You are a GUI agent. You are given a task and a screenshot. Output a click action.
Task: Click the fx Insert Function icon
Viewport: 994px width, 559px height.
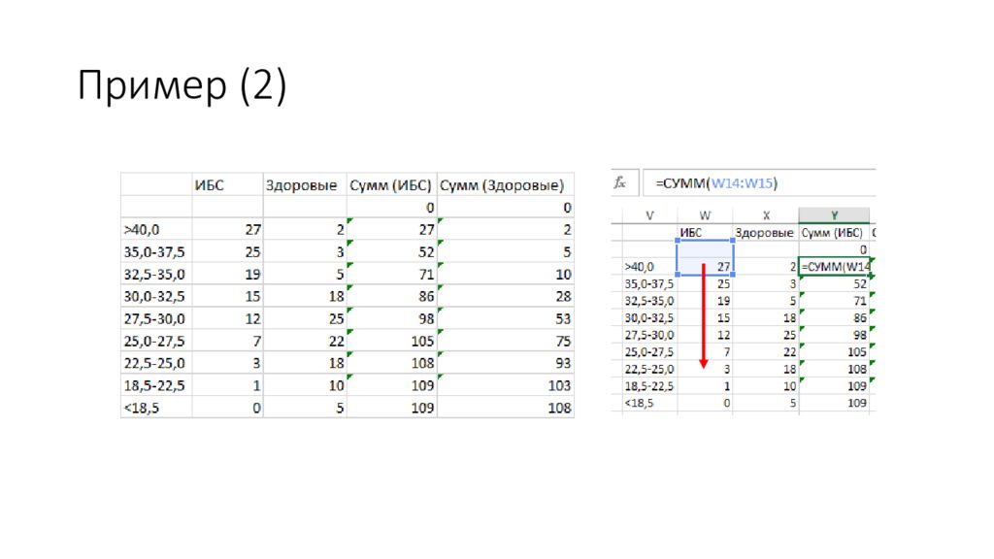click(x=620, y=182)
